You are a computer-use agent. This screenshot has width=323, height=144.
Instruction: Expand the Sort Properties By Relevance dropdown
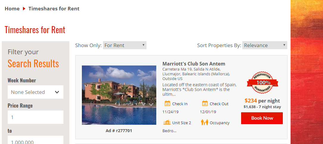[x=265, y=45]
